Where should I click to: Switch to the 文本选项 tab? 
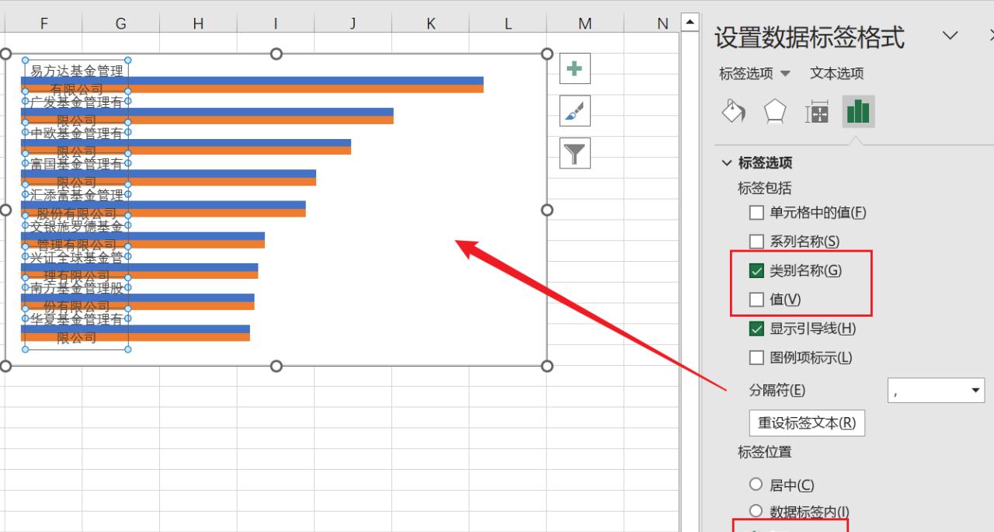pos(836,74)
